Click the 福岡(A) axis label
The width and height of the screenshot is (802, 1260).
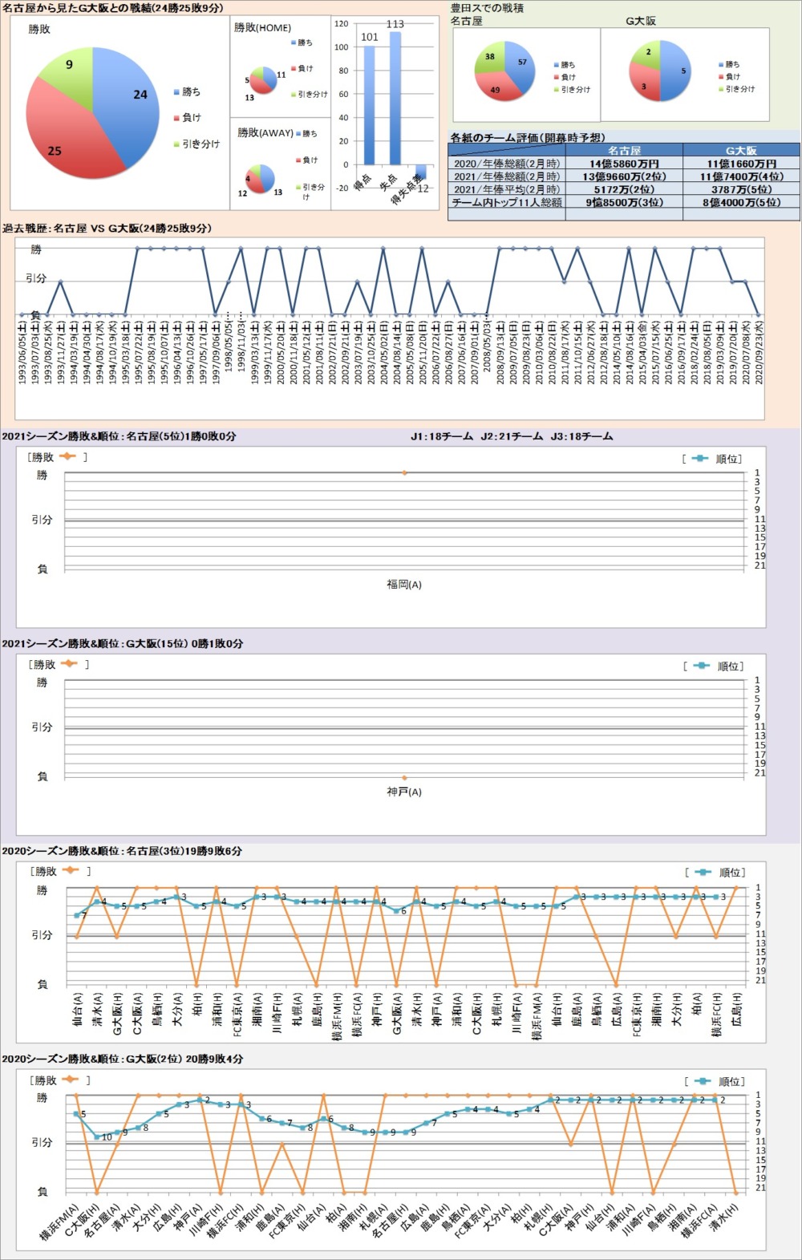coord(404,585)
